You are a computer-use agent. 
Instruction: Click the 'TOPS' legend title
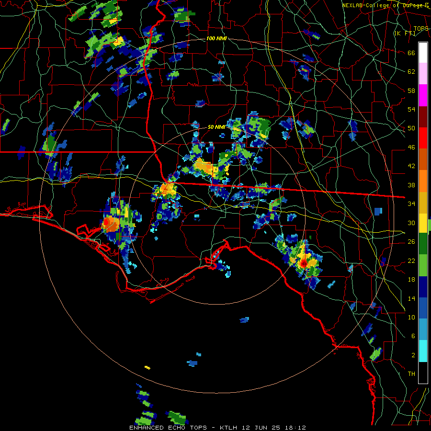[x=421, y=28]
